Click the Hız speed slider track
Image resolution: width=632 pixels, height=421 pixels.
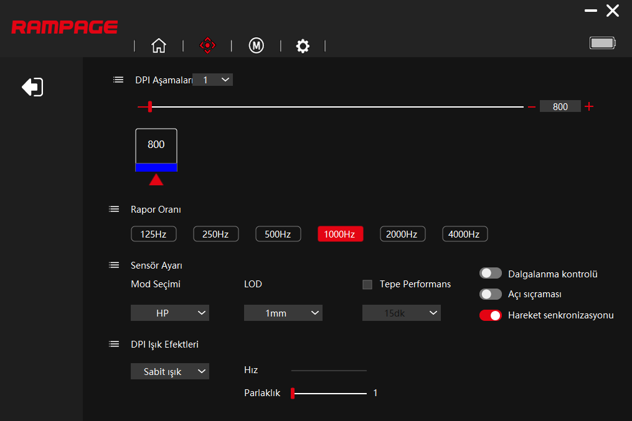click(x=329, y=370)
